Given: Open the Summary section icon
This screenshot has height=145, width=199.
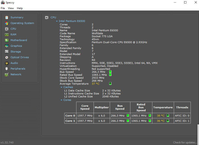Looking at the screenshot, I should click(x=7, y=17).
